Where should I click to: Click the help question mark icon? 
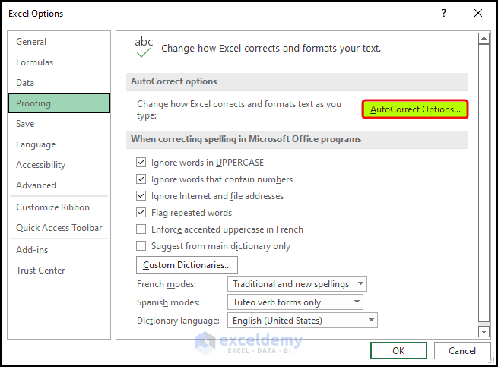tap(444, 13)
